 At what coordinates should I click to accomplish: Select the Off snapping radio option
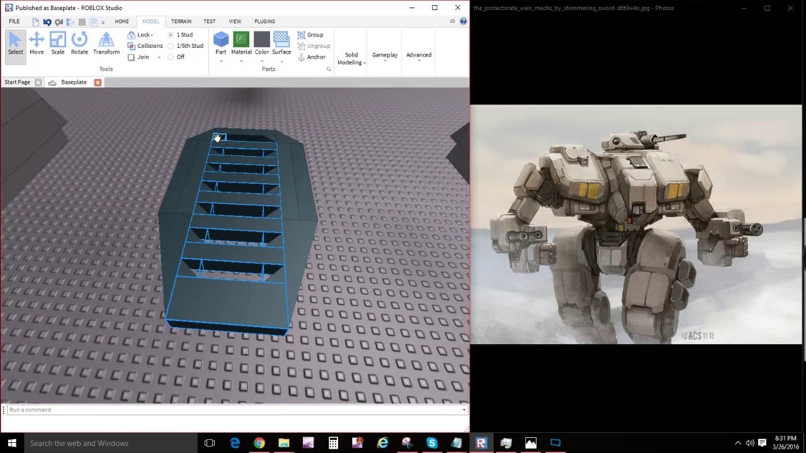click(171, 57)
